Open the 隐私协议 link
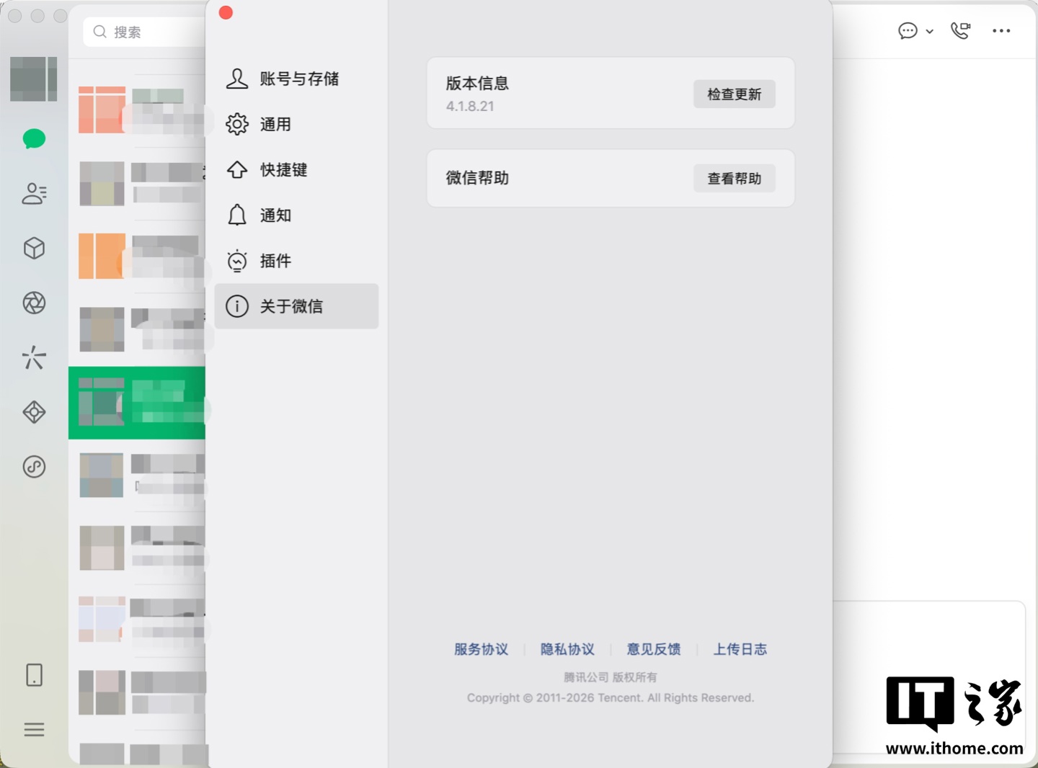Screen dimensions: 1038x768 click(567, 649)
